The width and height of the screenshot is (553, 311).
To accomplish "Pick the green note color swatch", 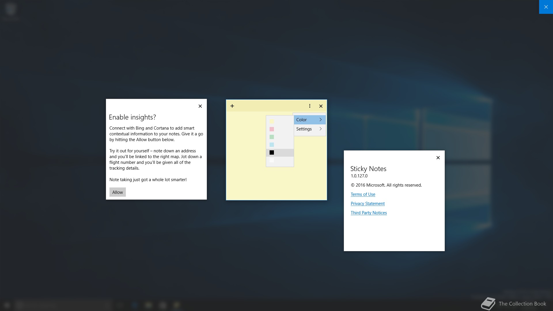I will [x=272, y=137].
